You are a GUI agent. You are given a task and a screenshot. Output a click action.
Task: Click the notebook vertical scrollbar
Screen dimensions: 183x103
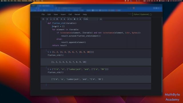162,75
